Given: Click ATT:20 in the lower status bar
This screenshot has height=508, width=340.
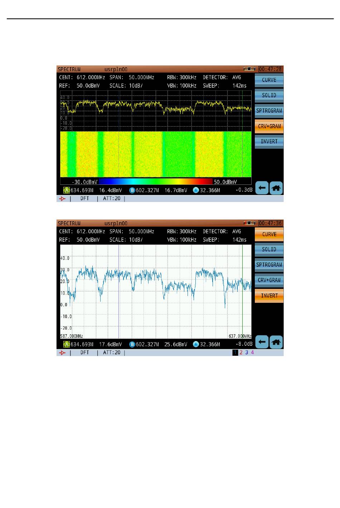Looking at the screenshot, I should (x=112, y=353).
